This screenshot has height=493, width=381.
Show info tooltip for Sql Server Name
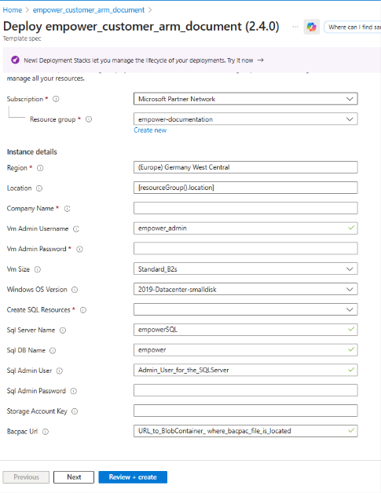63,330
